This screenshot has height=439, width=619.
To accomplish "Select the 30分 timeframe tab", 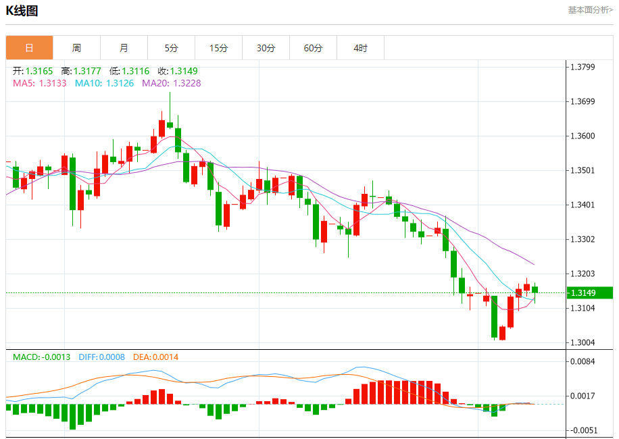I will (266, 48).
